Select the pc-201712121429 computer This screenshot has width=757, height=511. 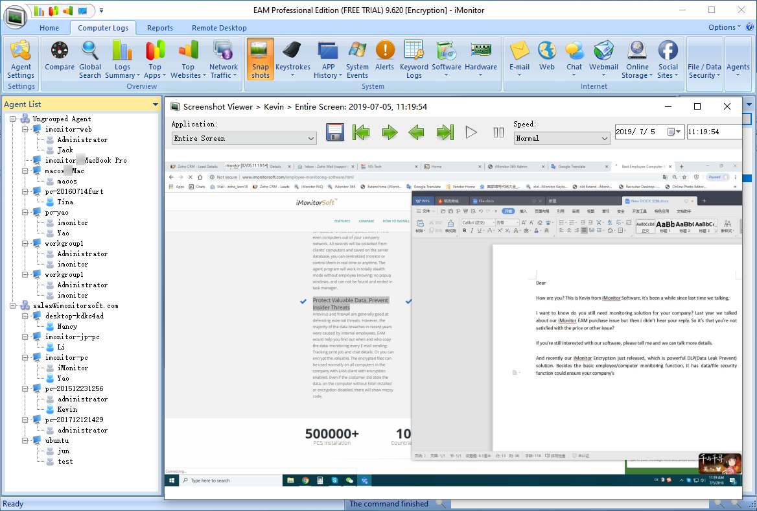coord(75,420)
